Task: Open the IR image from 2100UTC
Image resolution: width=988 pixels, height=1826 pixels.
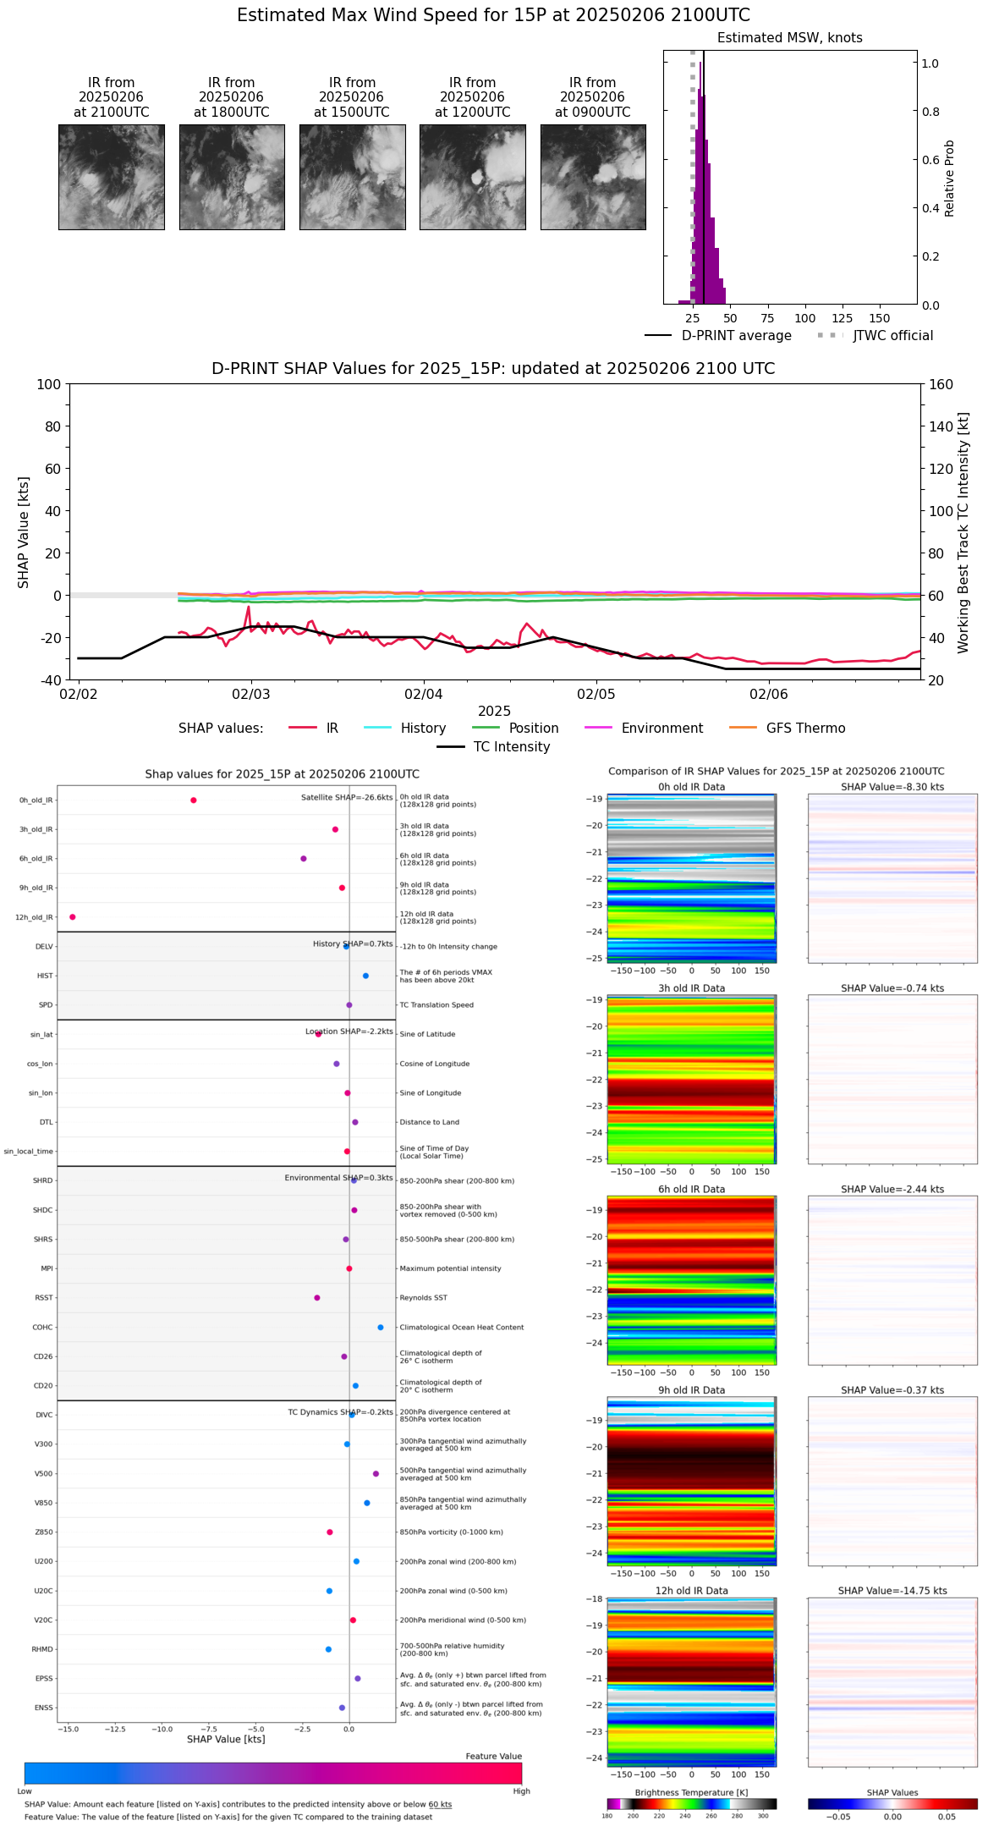Action: point(111,177)
